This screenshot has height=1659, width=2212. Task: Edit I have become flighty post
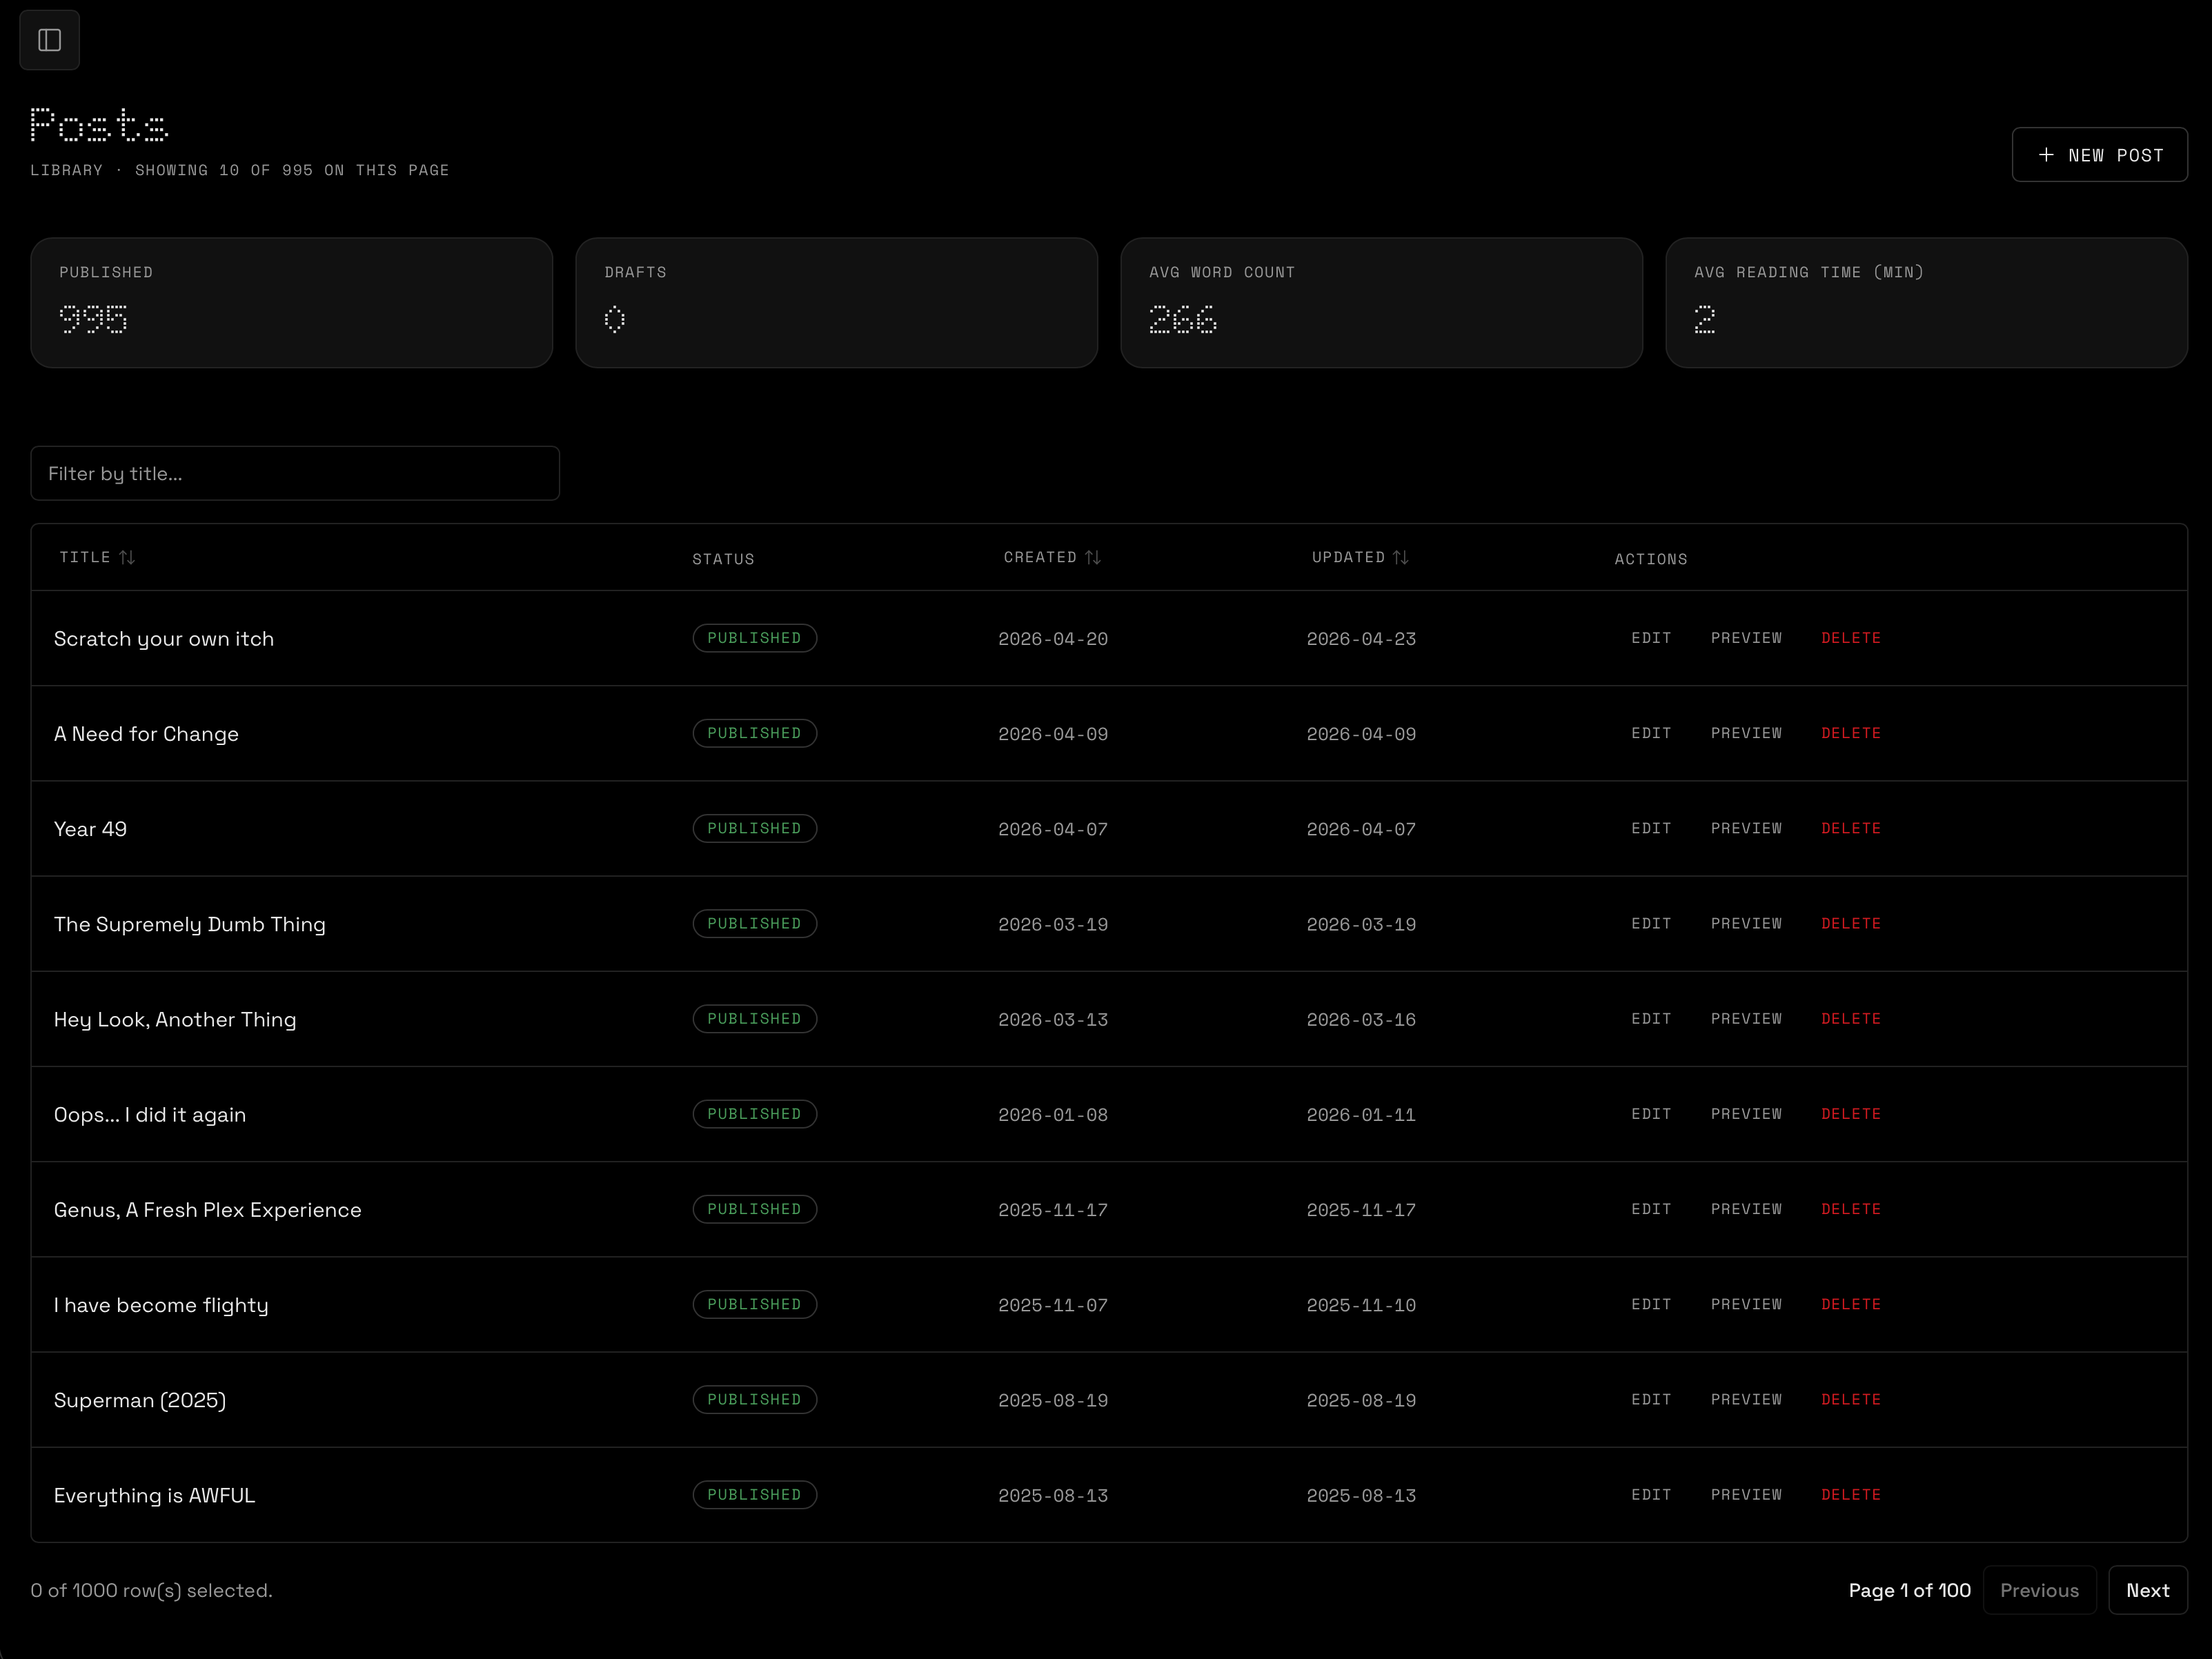1651,1304
